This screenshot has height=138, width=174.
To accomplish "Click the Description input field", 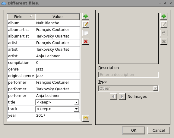I will [x=128, y=75].
